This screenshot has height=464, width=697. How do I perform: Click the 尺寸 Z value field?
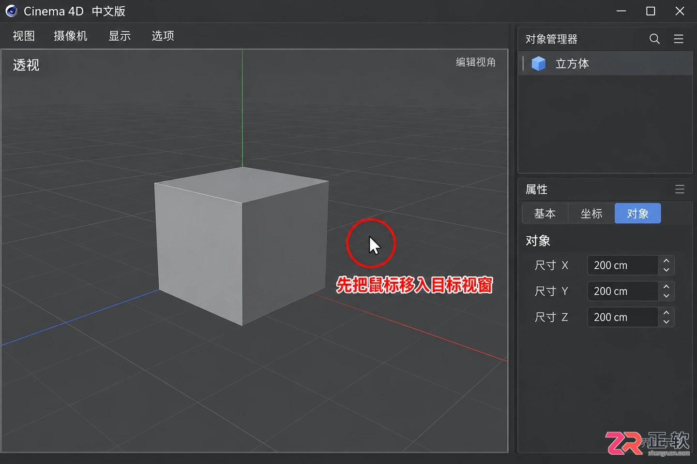623,318
